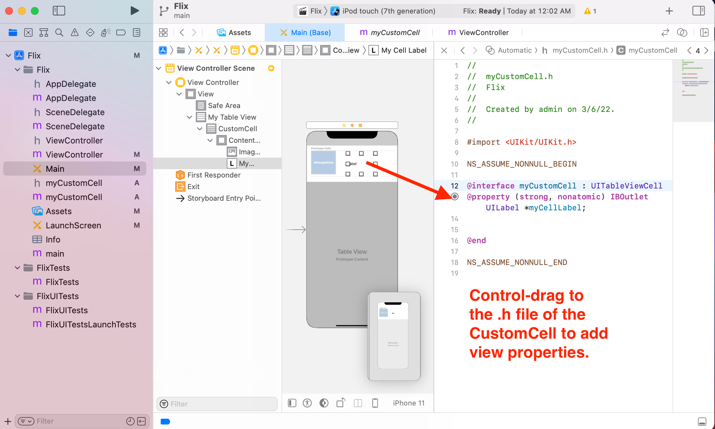715x429 pixels.
Task: Click the warning indicator in toolbar
Action: pyautogui.click(x=590, y=11)
